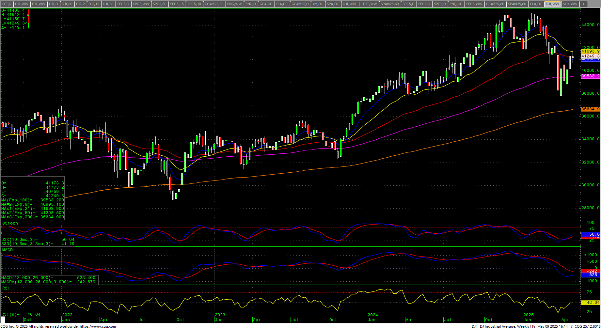
Task: Click the MAx3(Exp,200)= 36634.900 readout
Action: pos(33,217)
